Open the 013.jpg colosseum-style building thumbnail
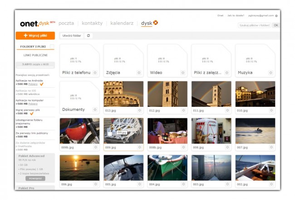Image resolution: width=295 pixels, height=200 pixels. point(123,94)
